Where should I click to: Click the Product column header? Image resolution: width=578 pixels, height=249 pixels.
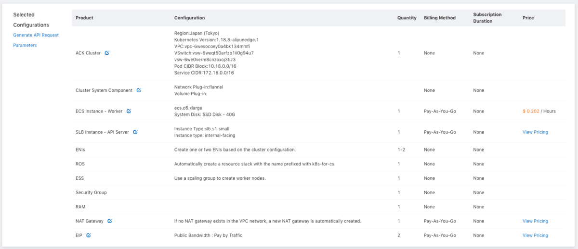(x=84, y=18)
